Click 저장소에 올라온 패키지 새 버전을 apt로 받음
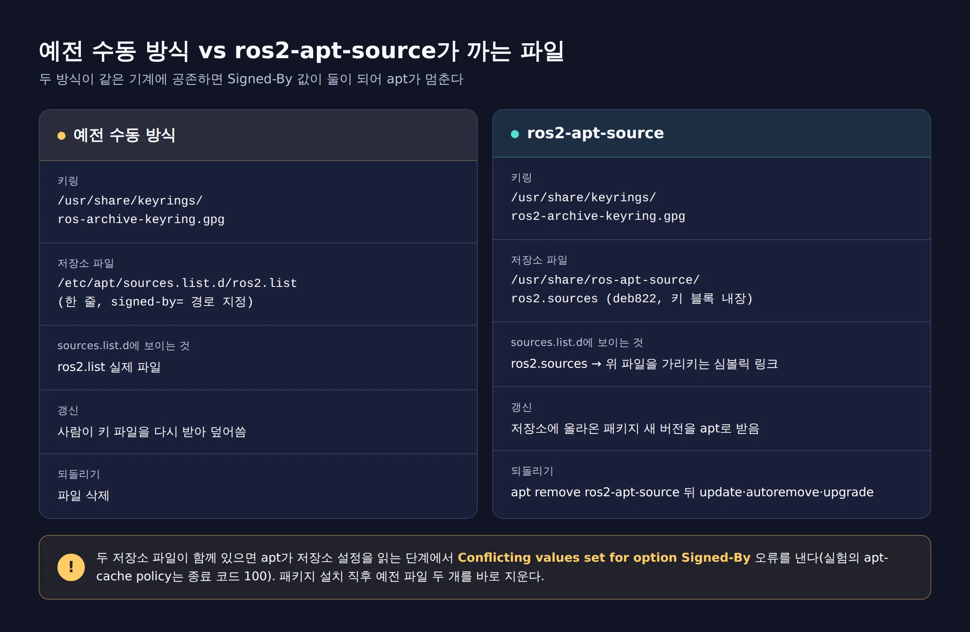The height and width of the screenshot is (632, 970). point(635,428)
